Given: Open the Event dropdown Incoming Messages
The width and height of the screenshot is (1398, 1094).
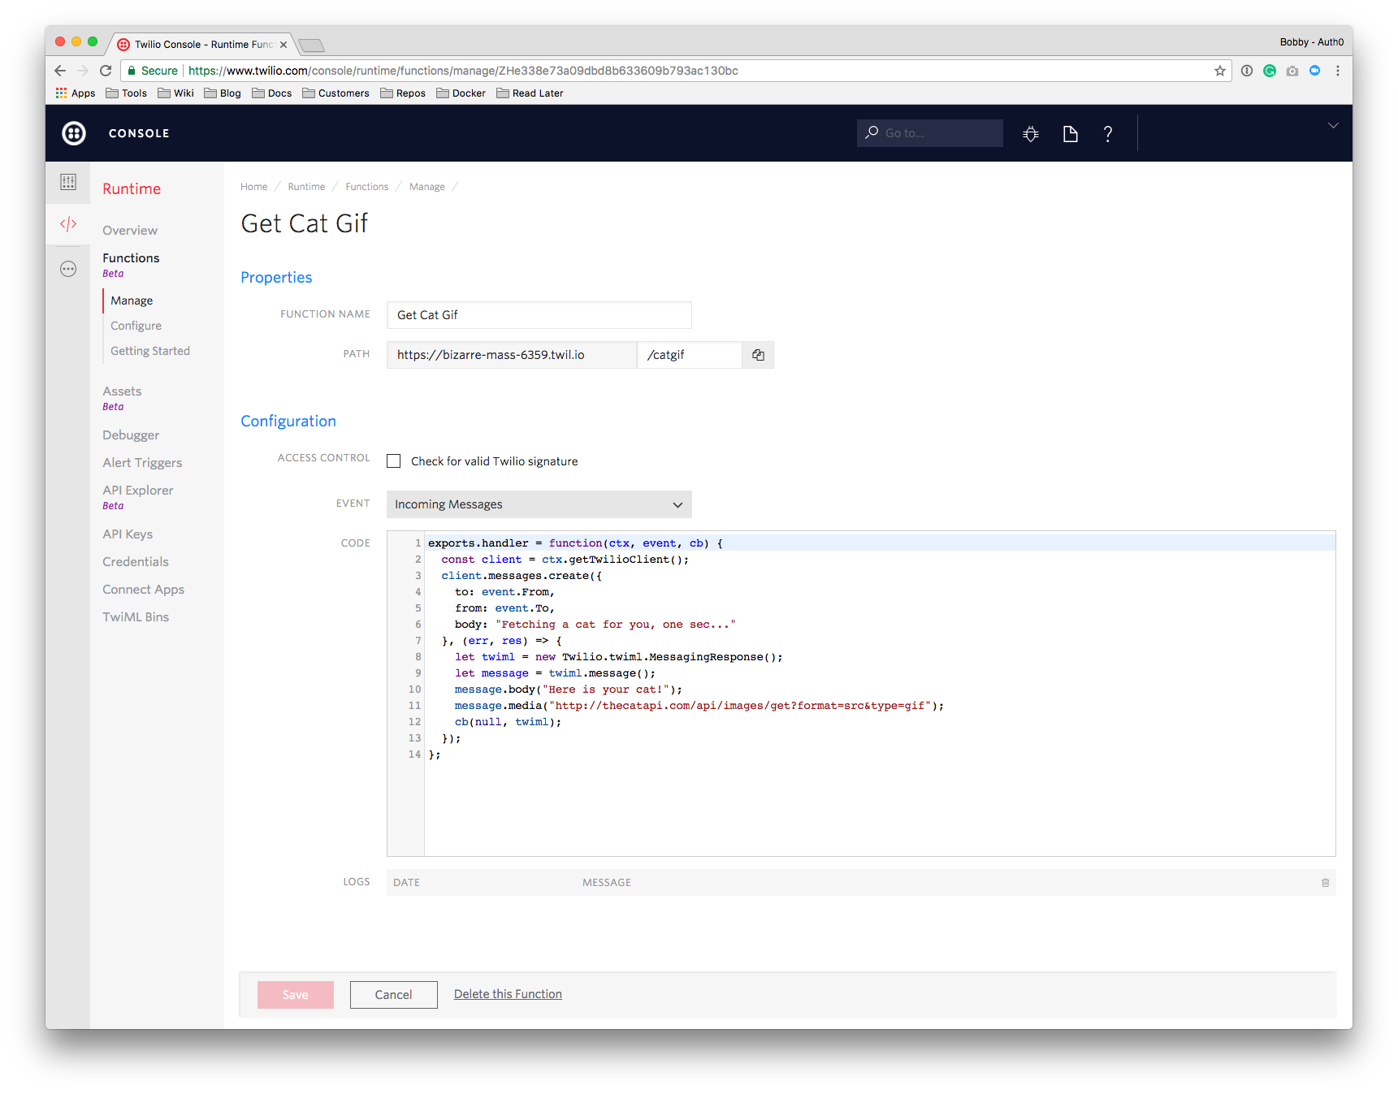Looking at the screenshot, I should [x=539, y=504].
